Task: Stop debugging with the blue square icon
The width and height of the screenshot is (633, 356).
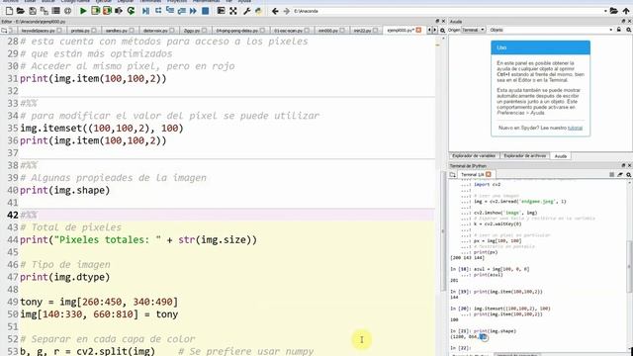Action: (205, 11)
